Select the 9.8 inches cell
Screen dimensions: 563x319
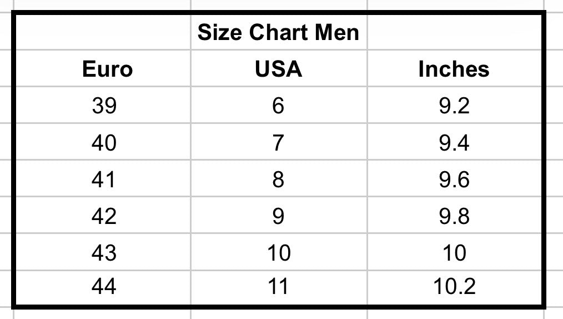454,216
